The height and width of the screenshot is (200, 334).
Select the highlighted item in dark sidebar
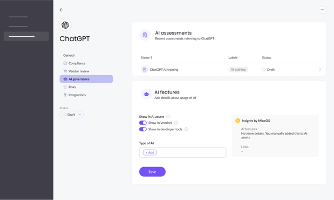(26, 36)
